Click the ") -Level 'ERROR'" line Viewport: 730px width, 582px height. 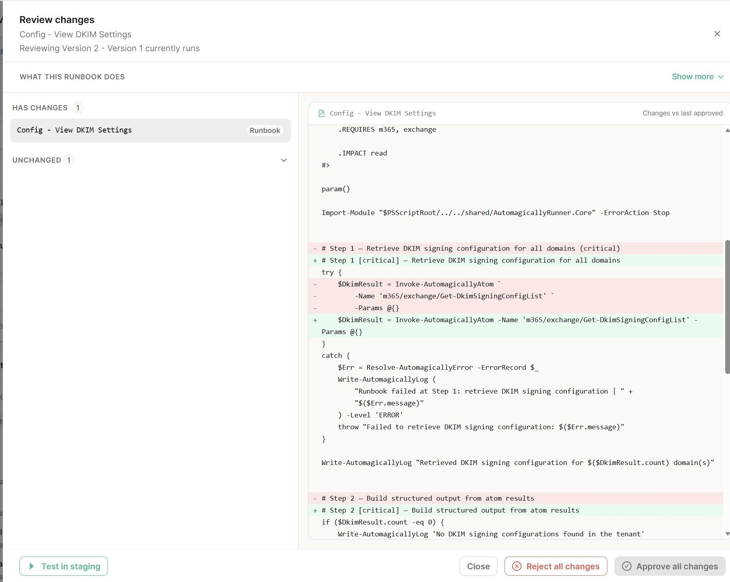tap(370, 415)
